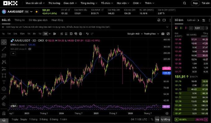
Task: Open the indicators icon in chart toolbar
Action: 61,34
